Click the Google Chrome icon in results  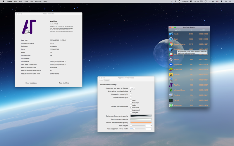[x=171, y=44]
